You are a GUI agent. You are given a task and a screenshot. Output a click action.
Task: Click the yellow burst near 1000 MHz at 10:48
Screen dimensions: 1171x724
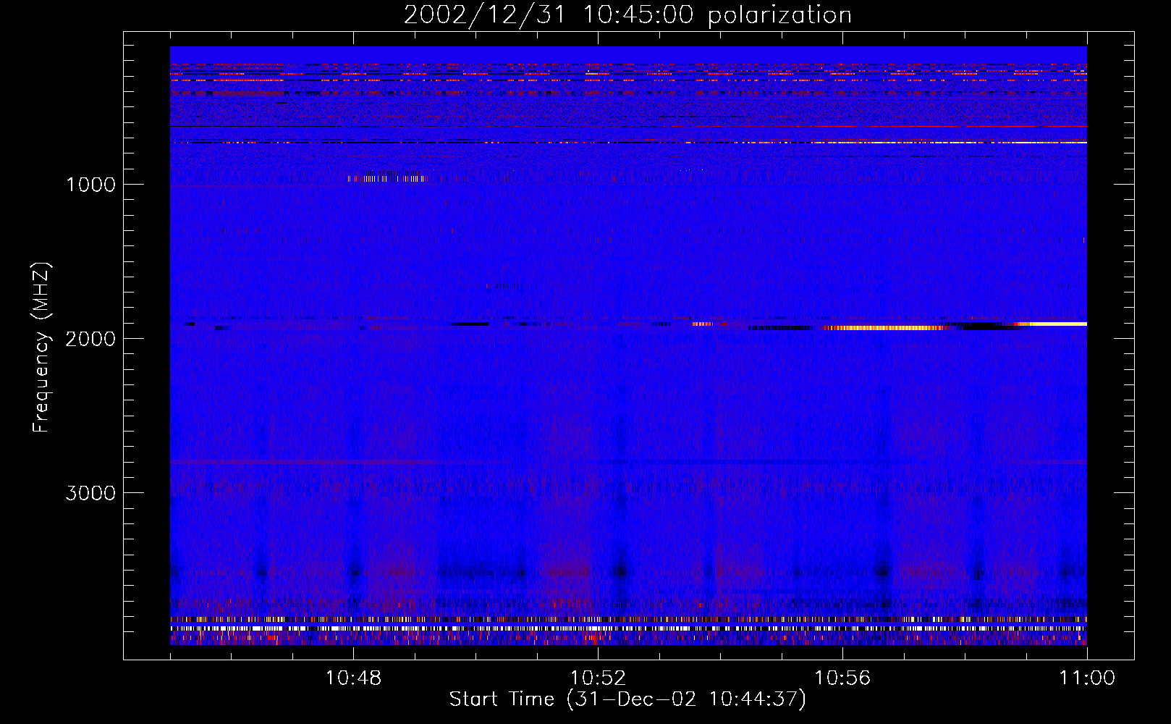pyautogui.click(x=387, y=178)
